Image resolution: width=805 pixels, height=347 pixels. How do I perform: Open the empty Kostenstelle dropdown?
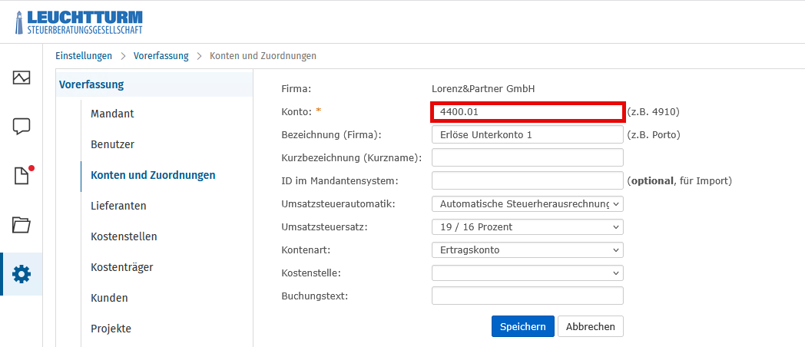(527, 273)
